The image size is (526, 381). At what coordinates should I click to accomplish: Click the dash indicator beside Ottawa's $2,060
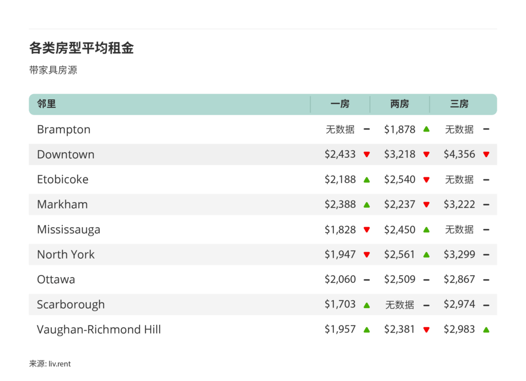[367, 280]
